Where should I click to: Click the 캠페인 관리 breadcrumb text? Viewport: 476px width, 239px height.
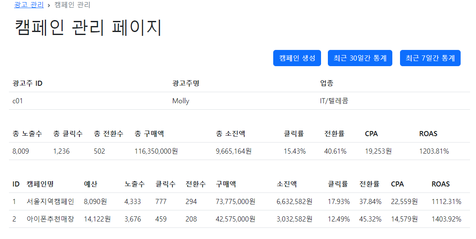click(x=72, y=5)
